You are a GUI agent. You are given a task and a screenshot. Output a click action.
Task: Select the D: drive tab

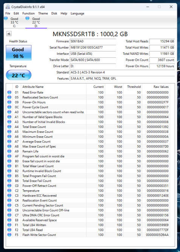click(x=36, y=22)
